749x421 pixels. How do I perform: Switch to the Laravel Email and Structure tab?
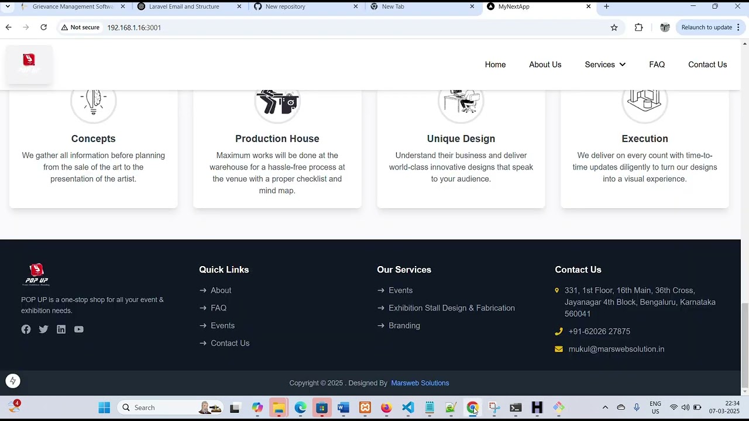[189, 6]
